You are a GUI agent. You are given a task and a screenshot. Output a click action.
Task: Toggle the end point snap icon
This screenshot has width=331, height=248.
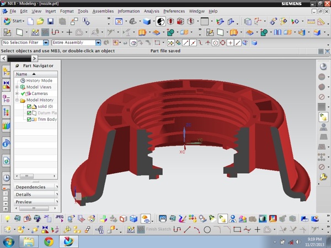[186, 43]
